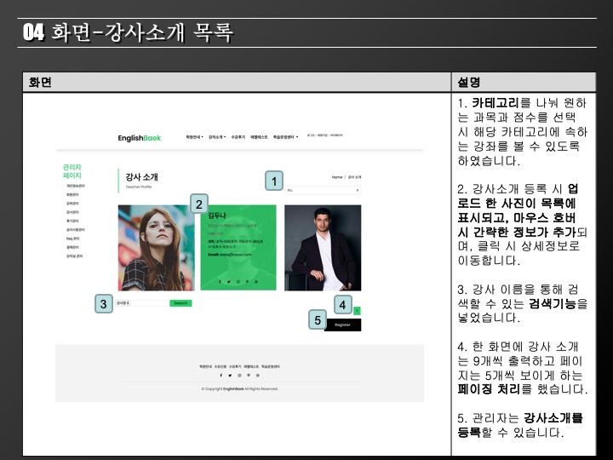Screen dimensions: 613x460
Task: Open the man in blazer teacher photo
Action: click(323, 248)
